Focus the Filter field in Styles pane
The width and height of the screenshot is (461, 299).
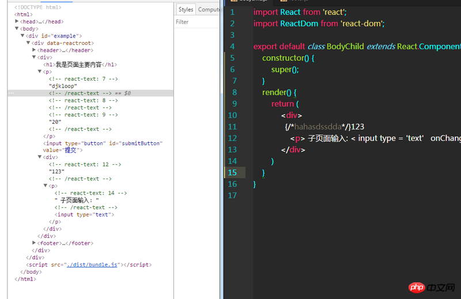point(197,22)
